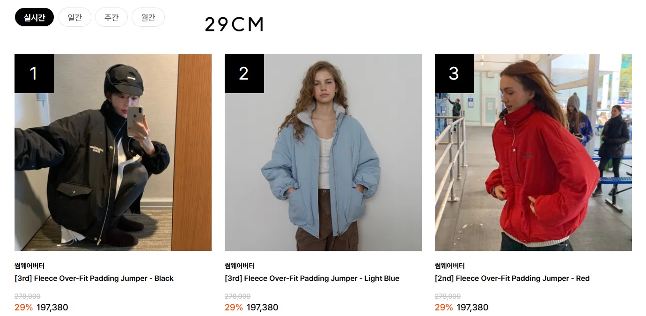
Task: Open the light blue jumper product image
Action: (x=323, y=152)
